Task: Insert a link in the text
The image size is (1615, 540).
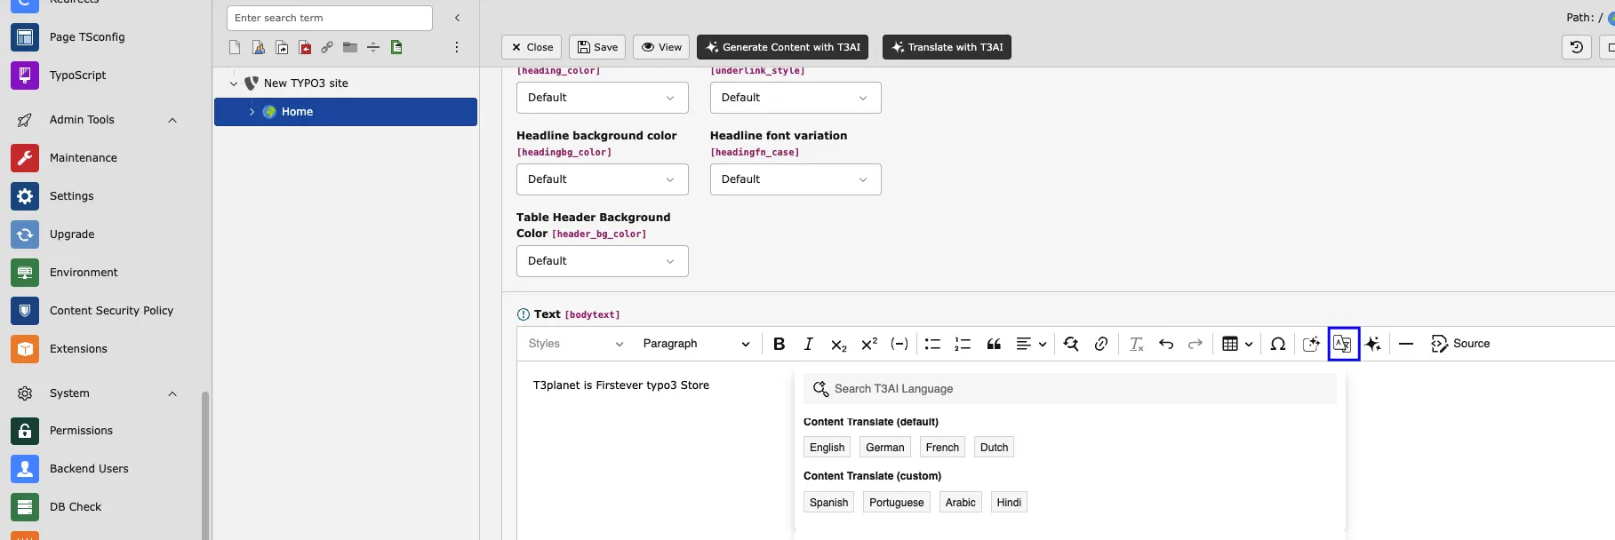Action: (x=1101, y=344)
